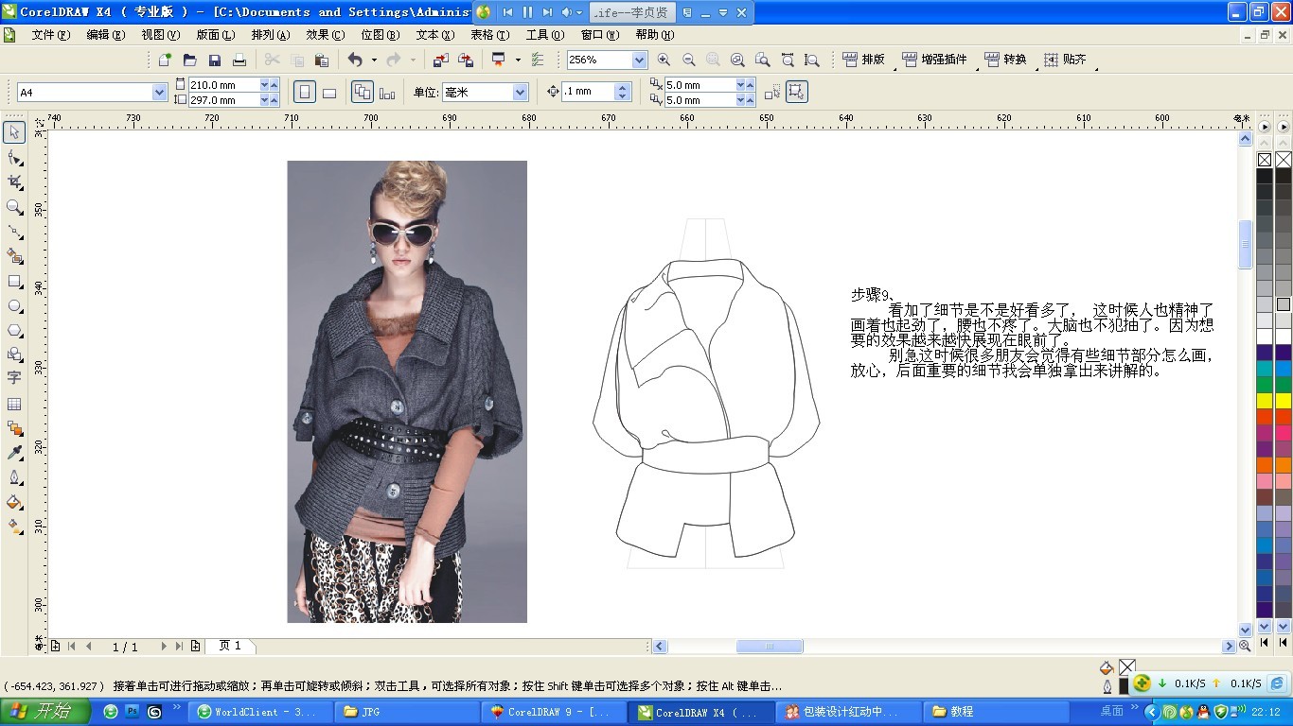Paste from the clipboard
Viewport: 1293px width, 726px height.
coord(322,60)
